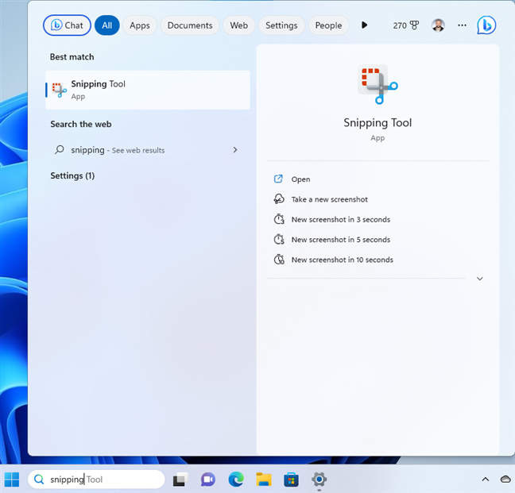Viewport: 515px width, 493px height.
Task: Click Open for the Snipping Tool
Action: 300,179
